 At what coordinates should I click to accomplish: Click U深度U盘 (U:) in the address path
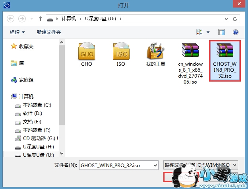[101, 19]
